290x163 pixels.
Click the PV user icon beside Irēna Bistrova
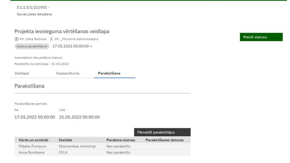pos(17,39)
